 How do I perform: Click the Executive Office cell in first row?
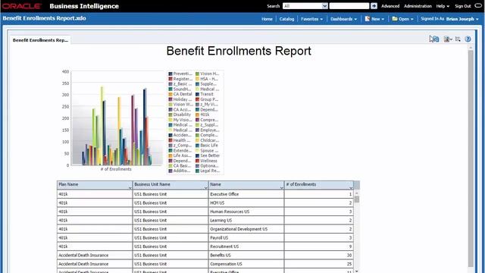coord(246,194)
